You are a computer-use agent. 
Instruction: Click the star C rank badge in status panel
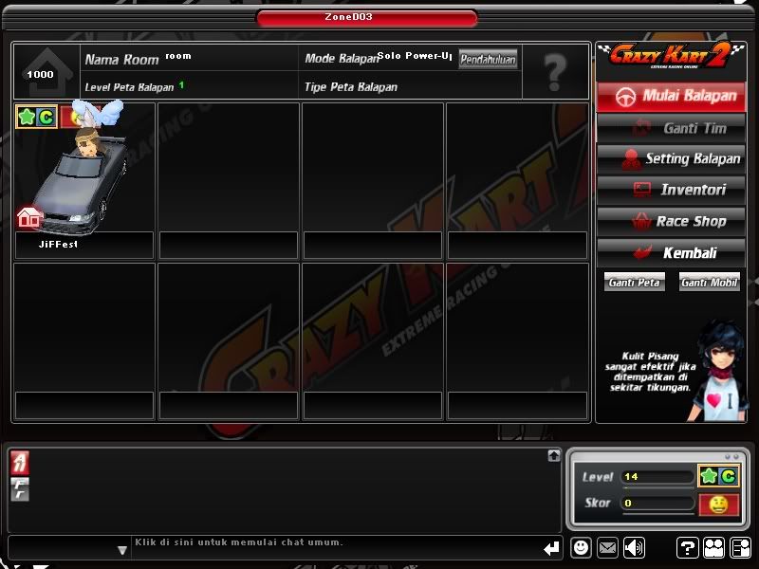pos(718,476)
